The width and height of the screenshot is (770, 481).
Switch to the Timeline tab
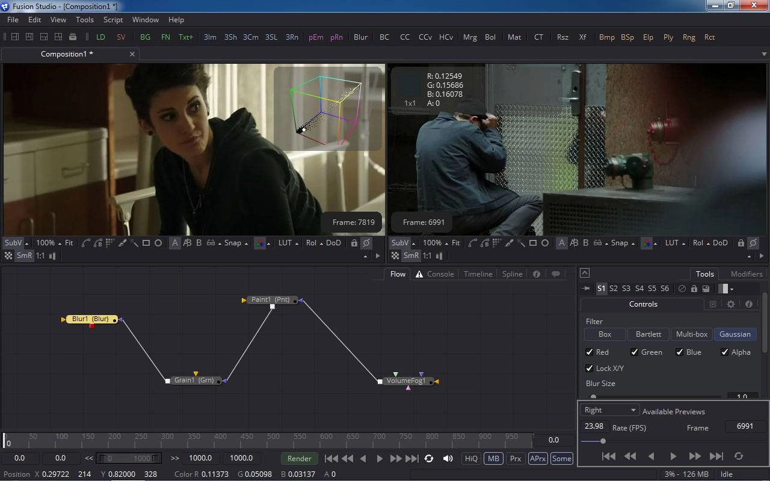pyautogui.click(x=478, y=274)
